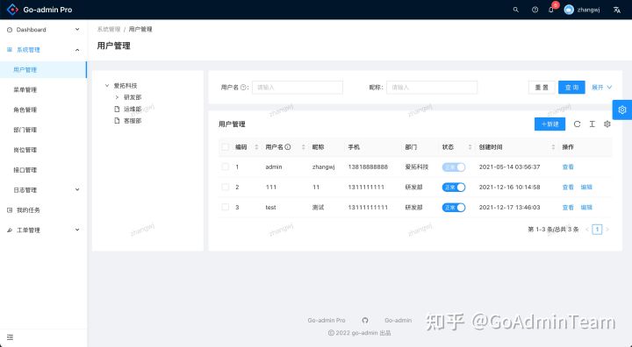632x347 pixels.
Task: Click the zhangwj user avatar
Action: coord(569,10)
